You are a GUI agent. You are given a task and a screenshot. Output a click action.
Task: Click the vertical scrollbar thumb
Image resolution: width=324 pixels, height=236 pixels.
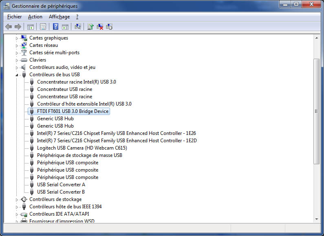tap(317, 111)
